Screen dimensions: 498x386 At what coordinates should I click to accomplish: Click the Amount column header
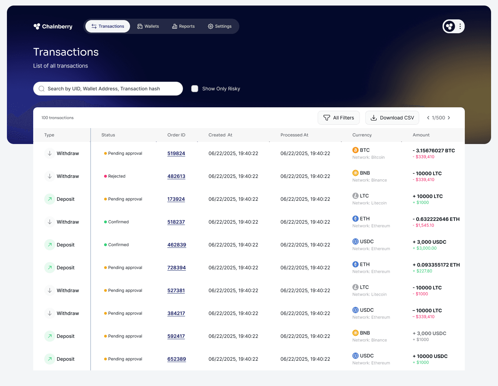(421, 135)
